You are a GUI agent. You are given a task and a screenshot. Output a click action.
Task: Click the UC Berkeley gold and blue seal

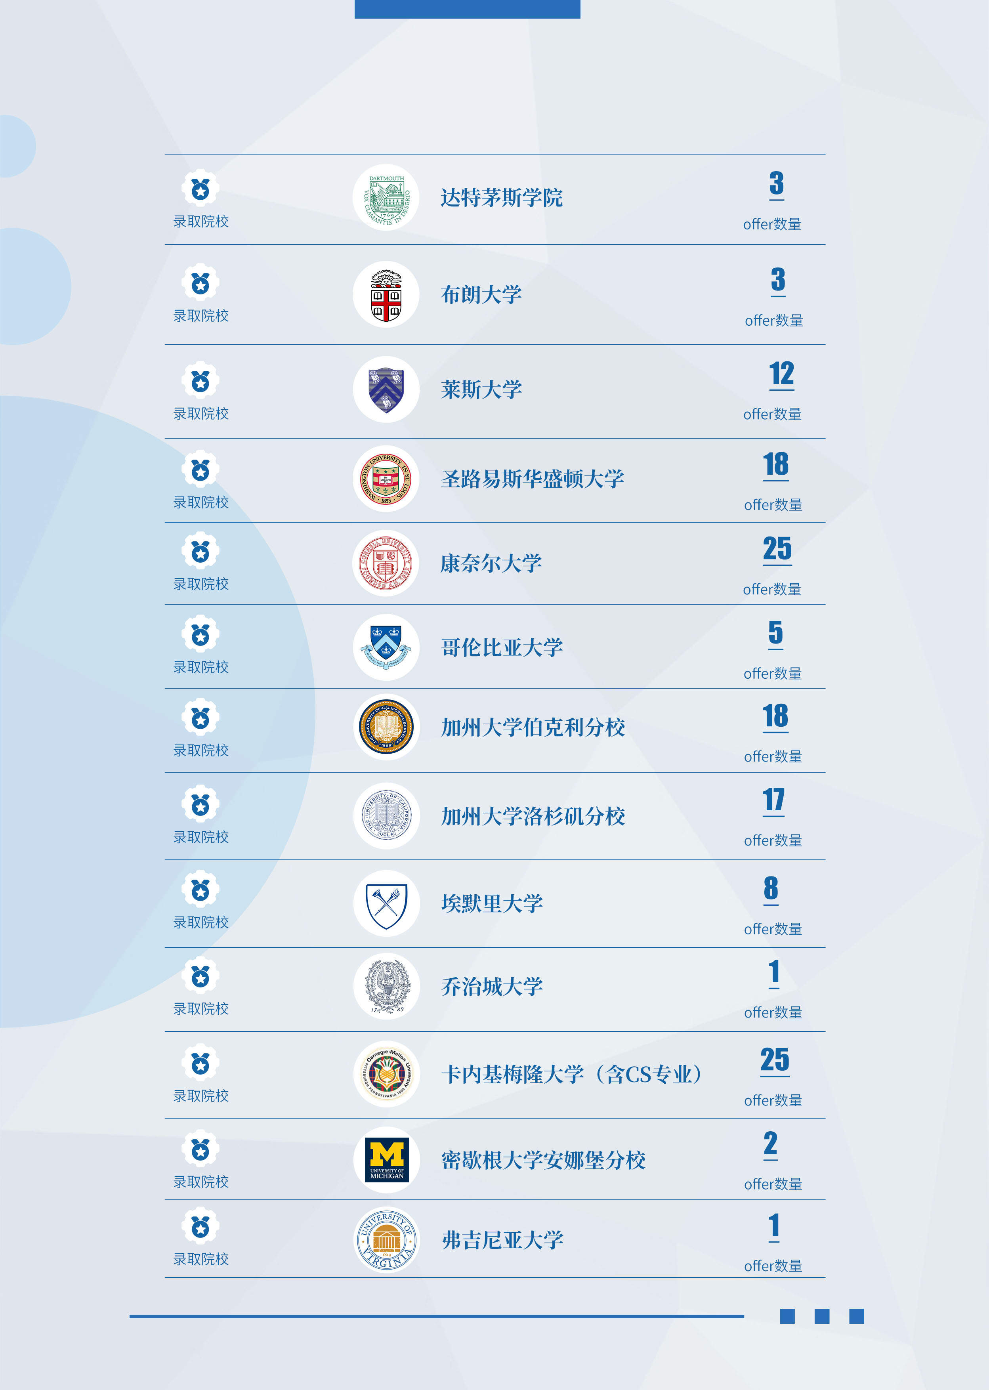tap(386, 727)
